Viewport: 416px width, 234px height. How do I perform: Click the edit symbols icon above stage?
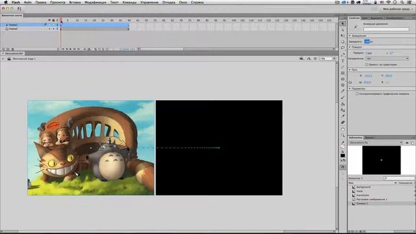[x=309, y=58]
